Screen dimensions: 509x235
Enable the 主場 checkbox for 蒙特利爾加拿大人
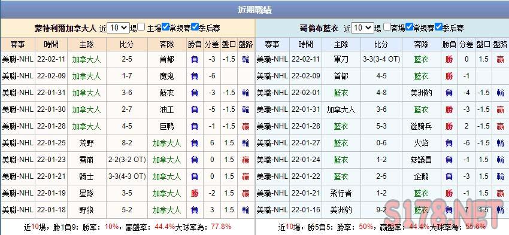141,28
